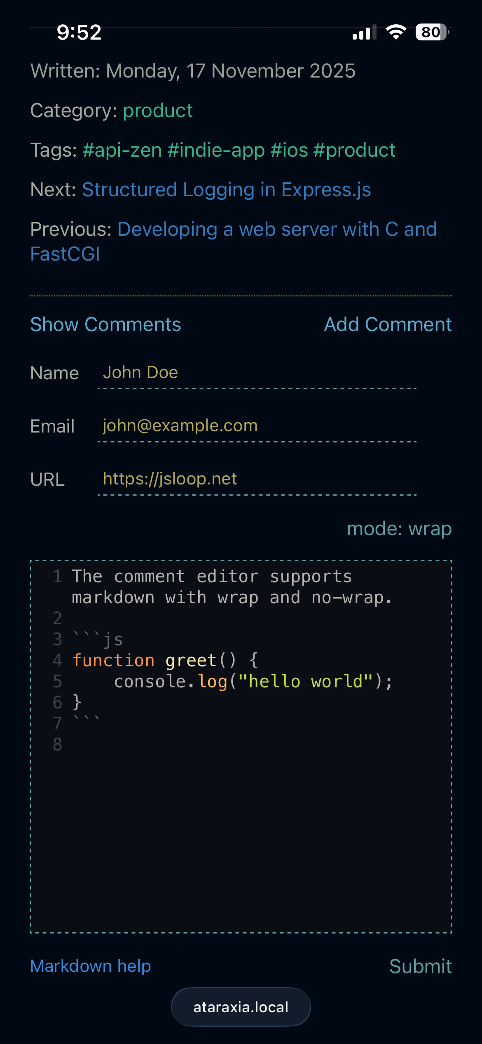Viewport: 482px width, 1044px height.
Task: Tap the battery indicator in status bar
Action: [431, 32]
